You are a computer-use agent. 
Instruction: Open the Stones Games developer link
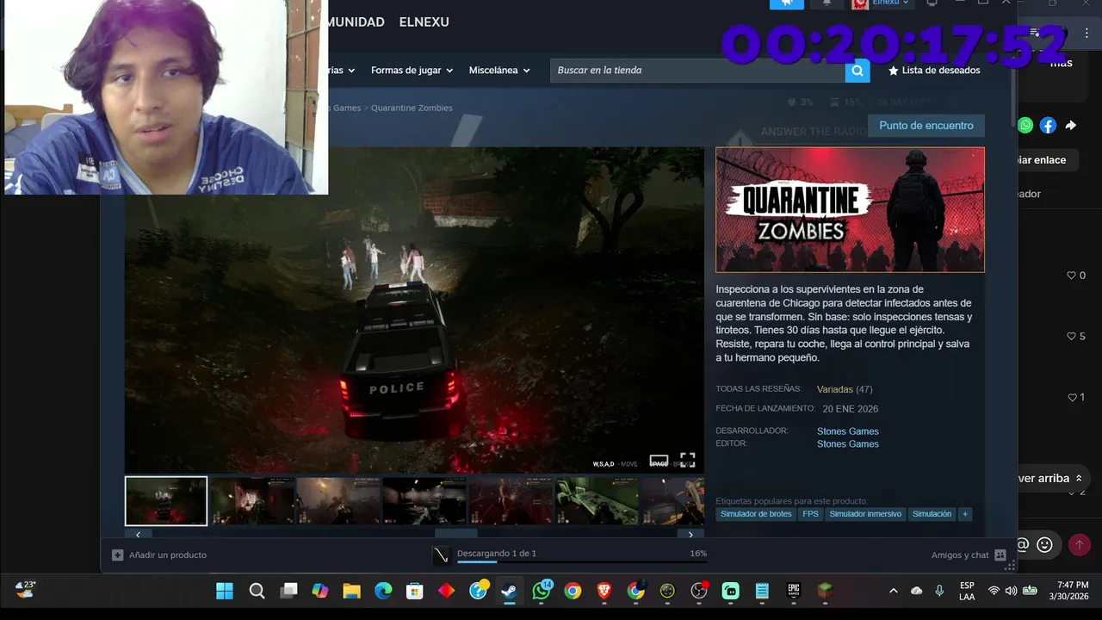point(848,431)
